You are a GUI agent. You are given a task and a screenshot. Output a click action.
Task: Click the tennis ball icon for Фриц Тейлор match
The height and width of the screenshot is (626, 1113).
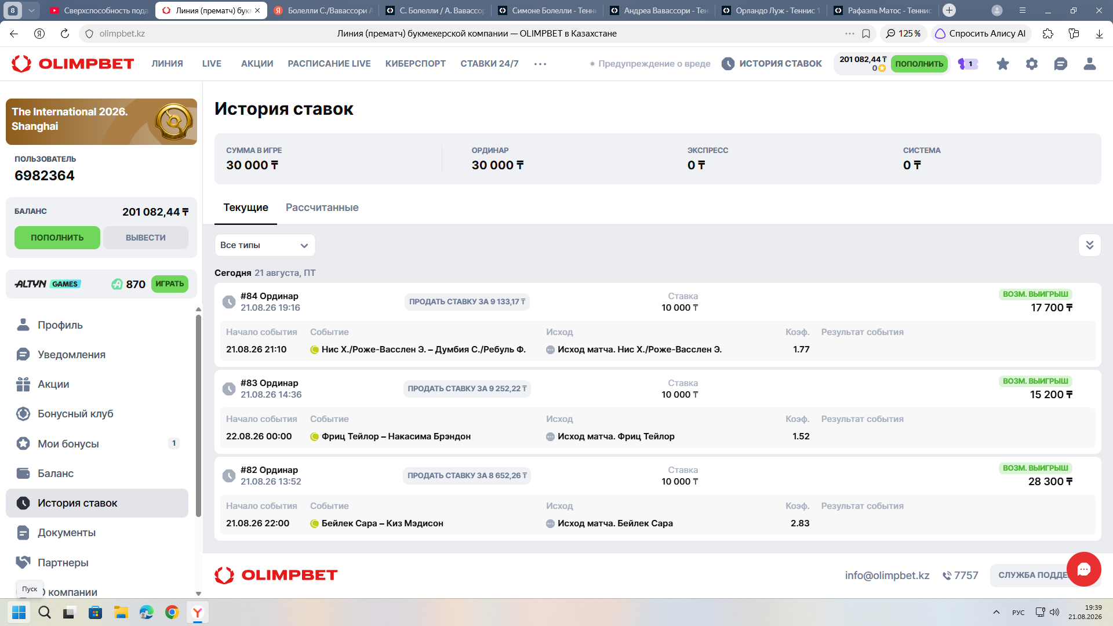coord(315,436)
